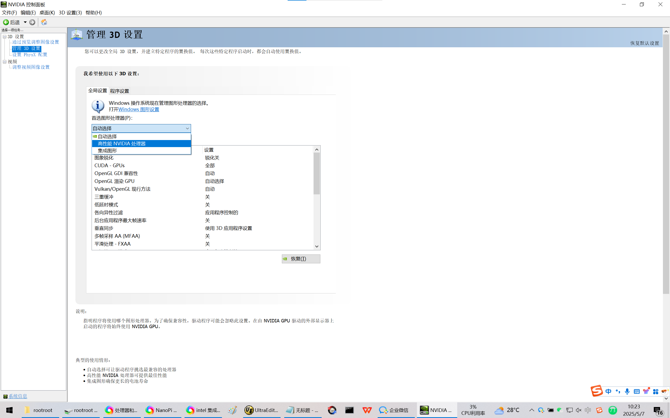Select 设置 PhysX 配置 in sidebar

(30, 55)
